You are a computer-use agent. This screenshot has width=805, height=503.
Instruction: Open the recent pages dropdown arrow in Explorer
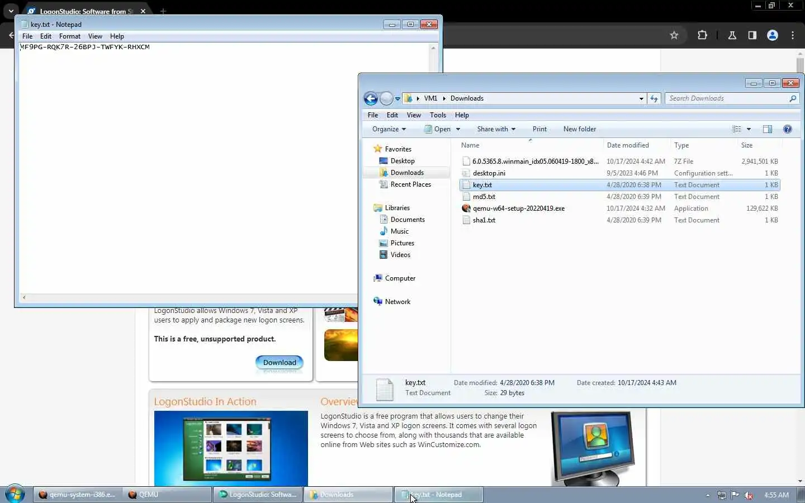(x=397, y=98)
